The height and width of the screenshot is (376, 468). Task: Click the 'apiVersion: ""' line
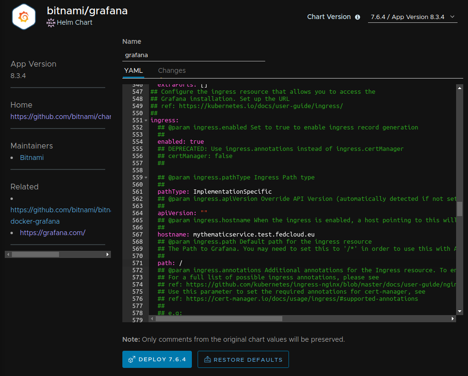click(182, 213)
